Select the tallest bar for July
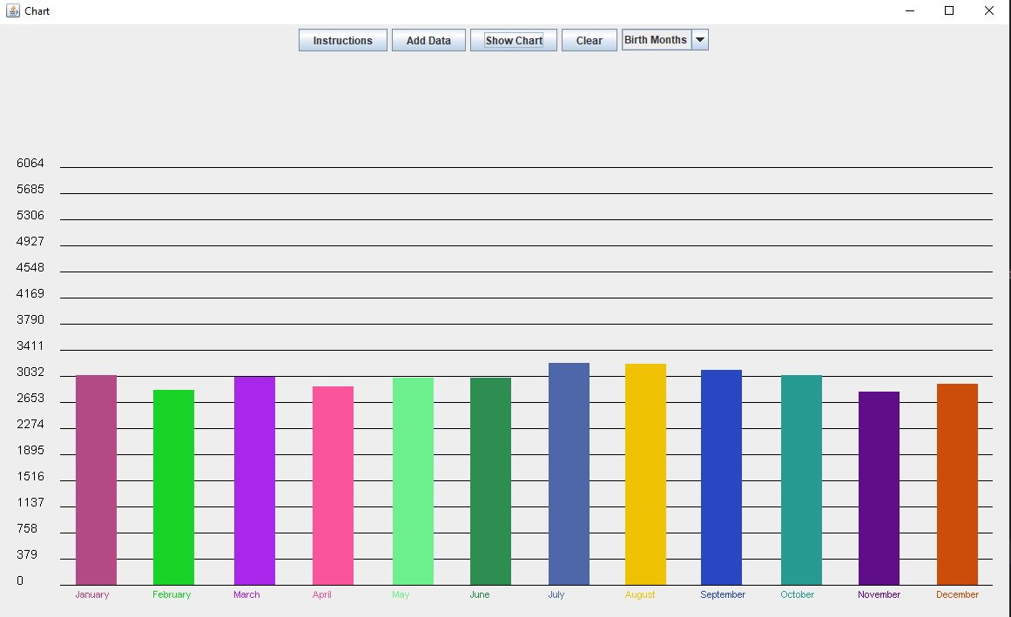The height and width of the screenshot is (617, 1011). tap(569, 470)
